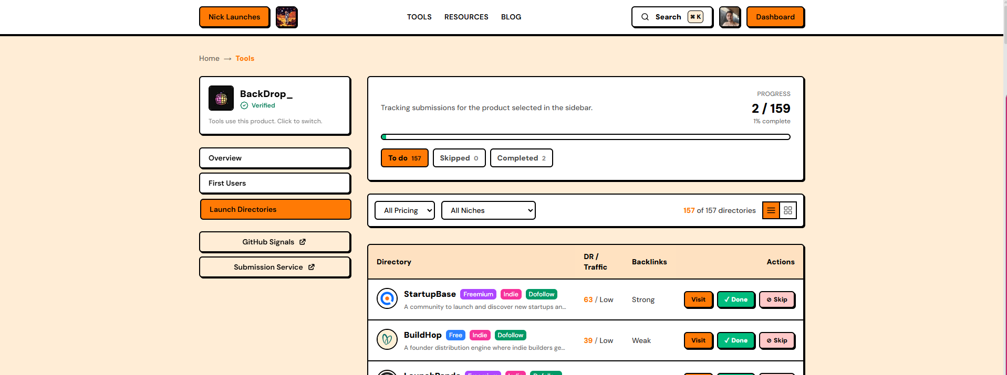Click the Search box
The width and height of the screenshot is (1007, 375).
pos(672,17)
